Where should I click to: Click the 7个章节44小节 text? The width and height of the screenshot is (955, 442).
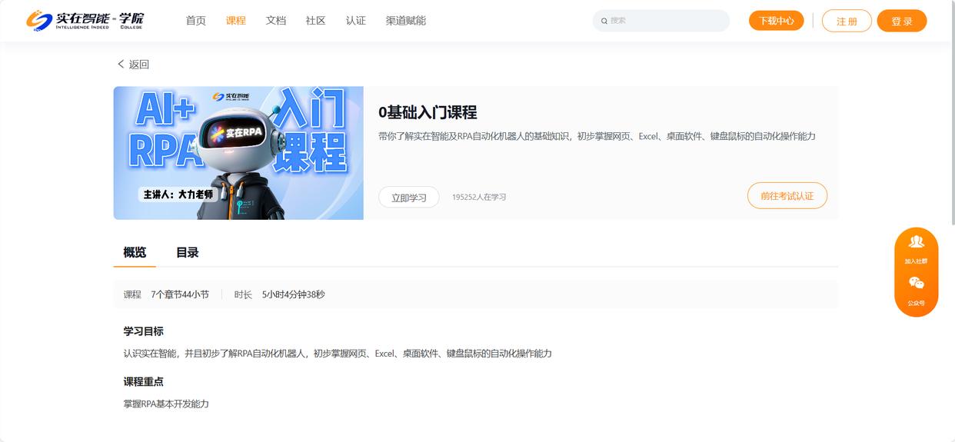pos(180,294)
